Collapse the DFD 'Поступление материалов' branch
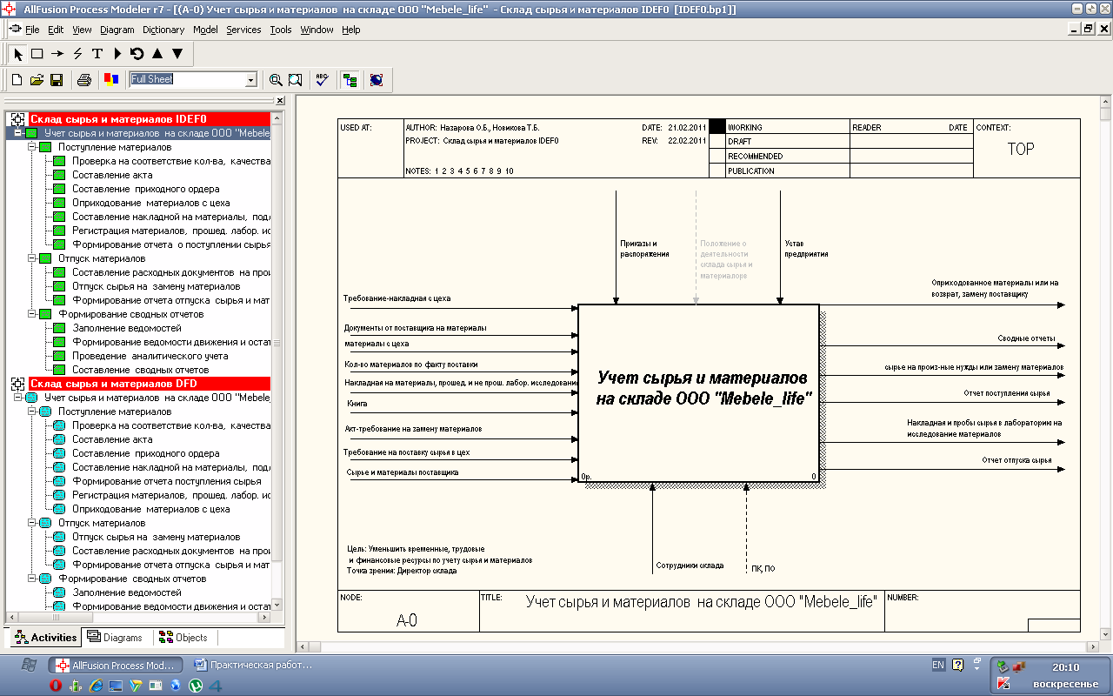 30,412
